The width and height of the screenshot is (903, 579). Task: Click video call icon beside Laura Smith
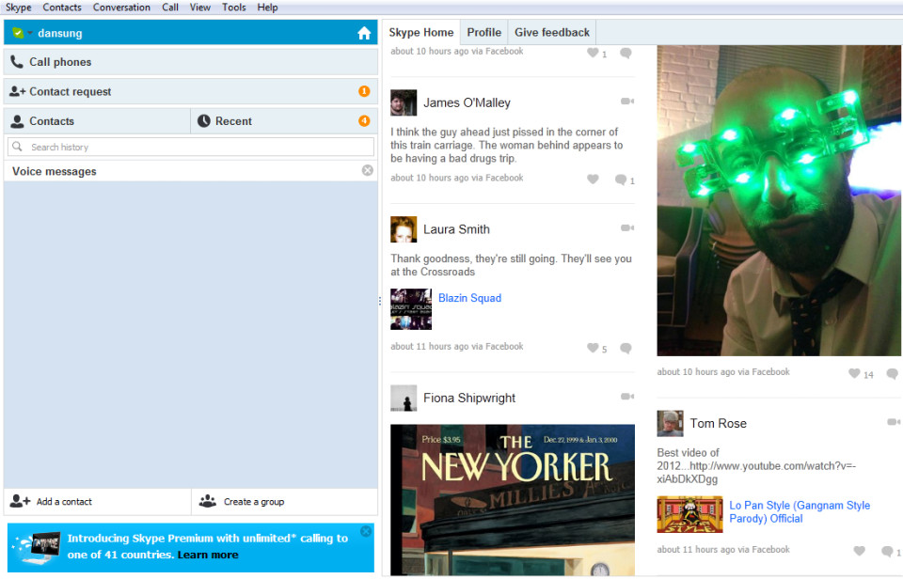click(627, 227)
